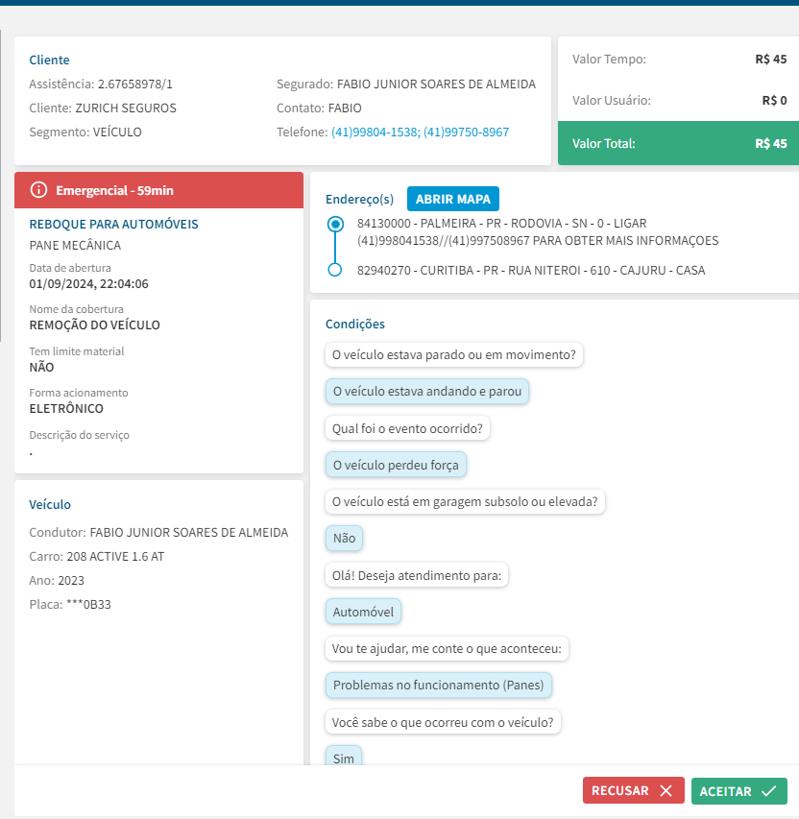This screenshot has width=799, height=819.
Task: Select "Problemas no funcionamento (Panes)" answer
Action: click(x=439, y=686)
